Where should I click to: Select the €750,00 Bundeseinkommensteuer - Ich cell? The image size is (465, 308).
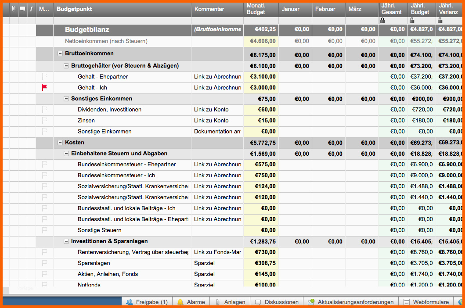(x=261, y=175)
